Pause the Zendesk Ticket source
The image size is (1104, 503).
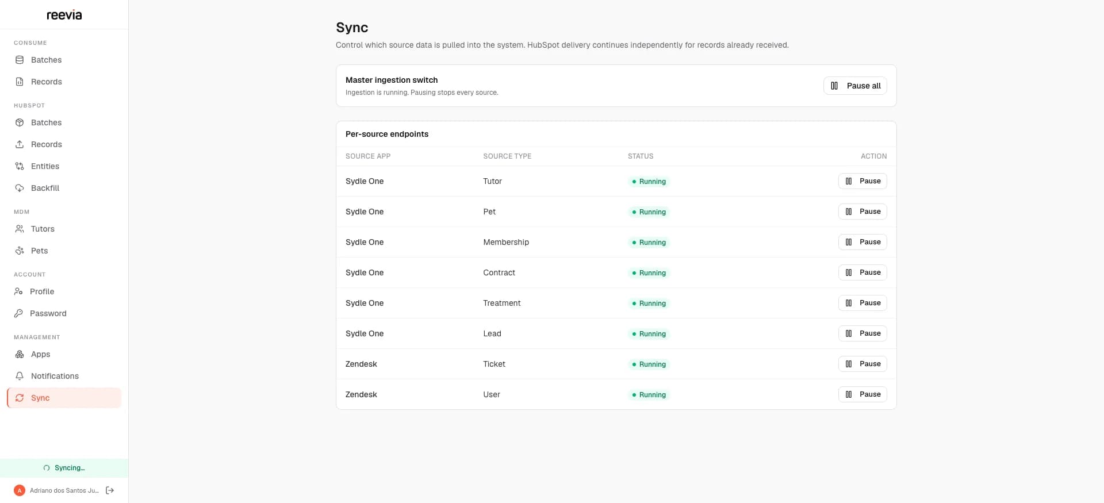[862, 364]
